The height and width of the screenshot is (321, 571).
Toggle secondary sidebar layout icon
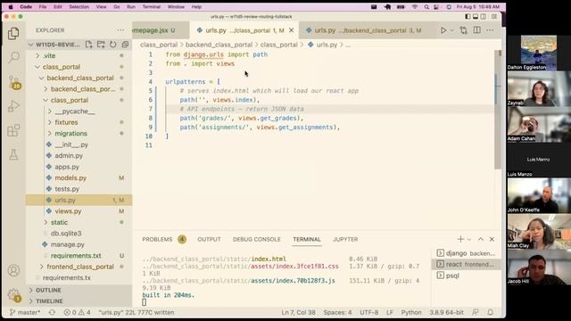(x=484, y=16)
